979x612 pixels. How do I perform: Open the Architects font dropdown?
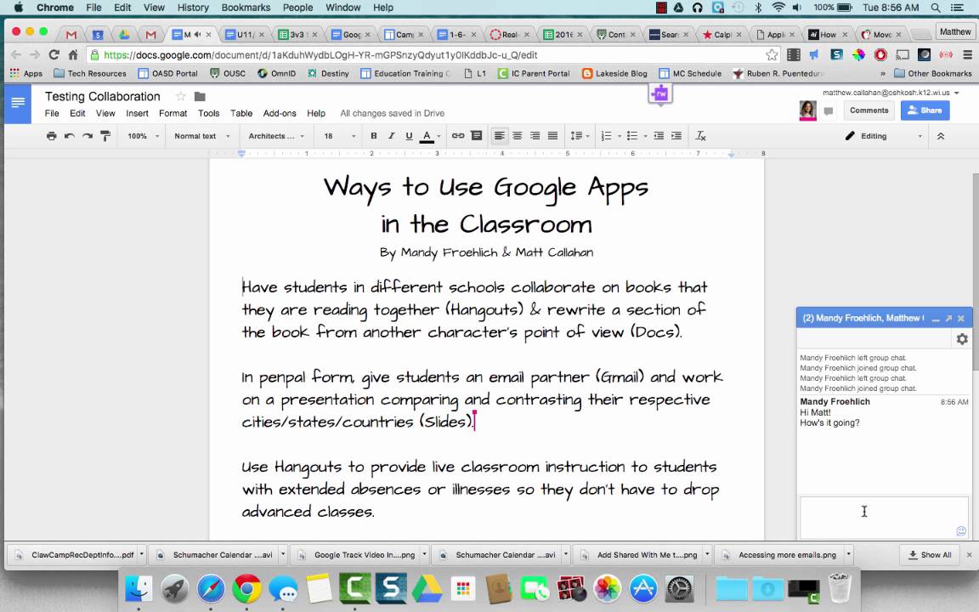276,136
